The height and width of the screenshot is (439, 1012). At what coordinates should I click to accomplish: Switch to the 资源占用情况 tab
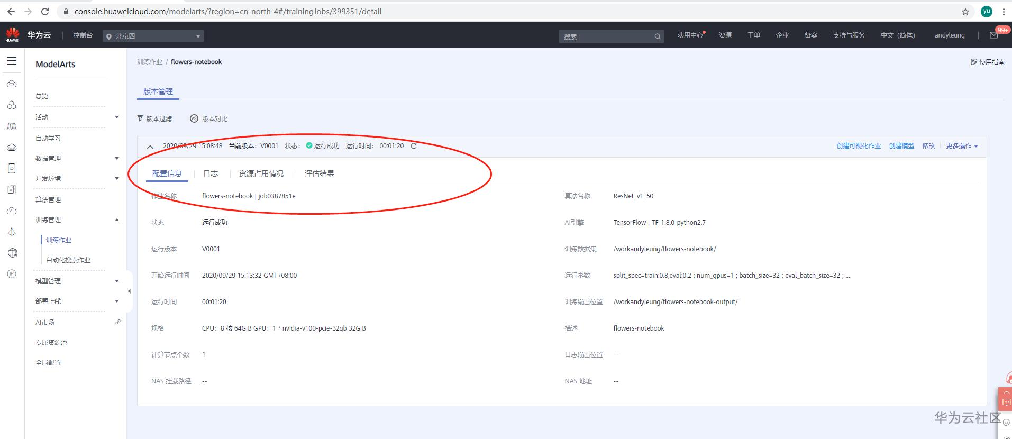tap(261, 173)
